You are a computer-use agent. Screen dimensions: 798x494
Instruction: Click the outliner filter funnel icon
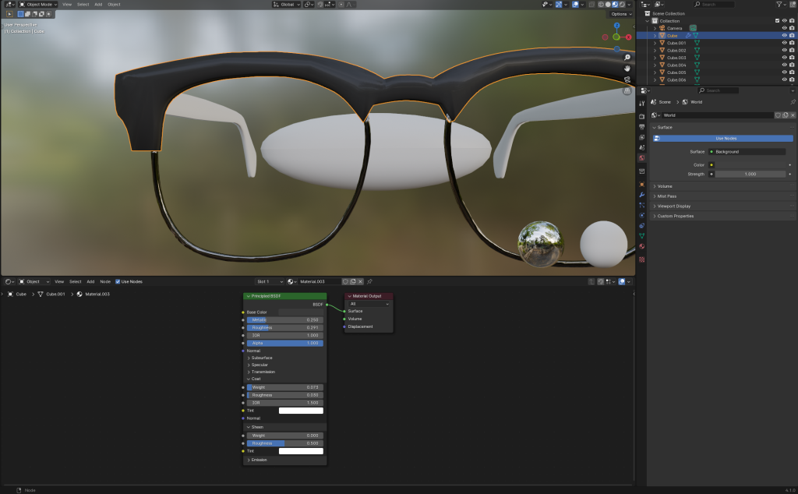(779, 5)
